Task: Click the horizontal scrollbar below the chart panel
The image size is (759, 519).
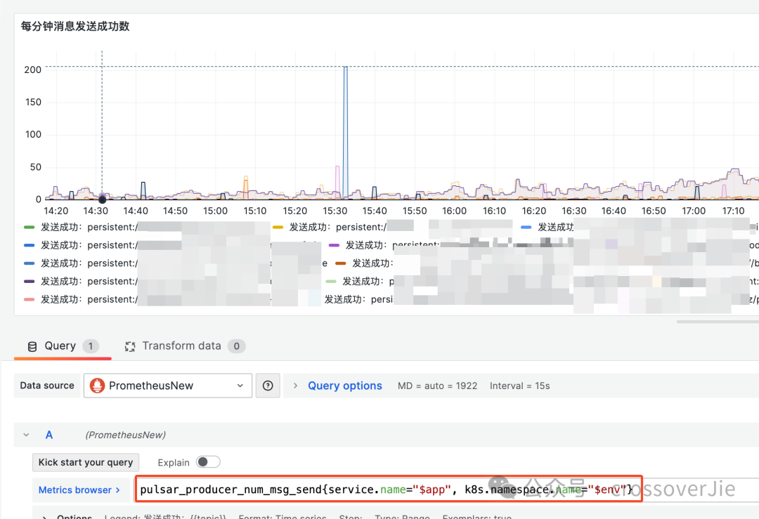Action: (718, 322)
